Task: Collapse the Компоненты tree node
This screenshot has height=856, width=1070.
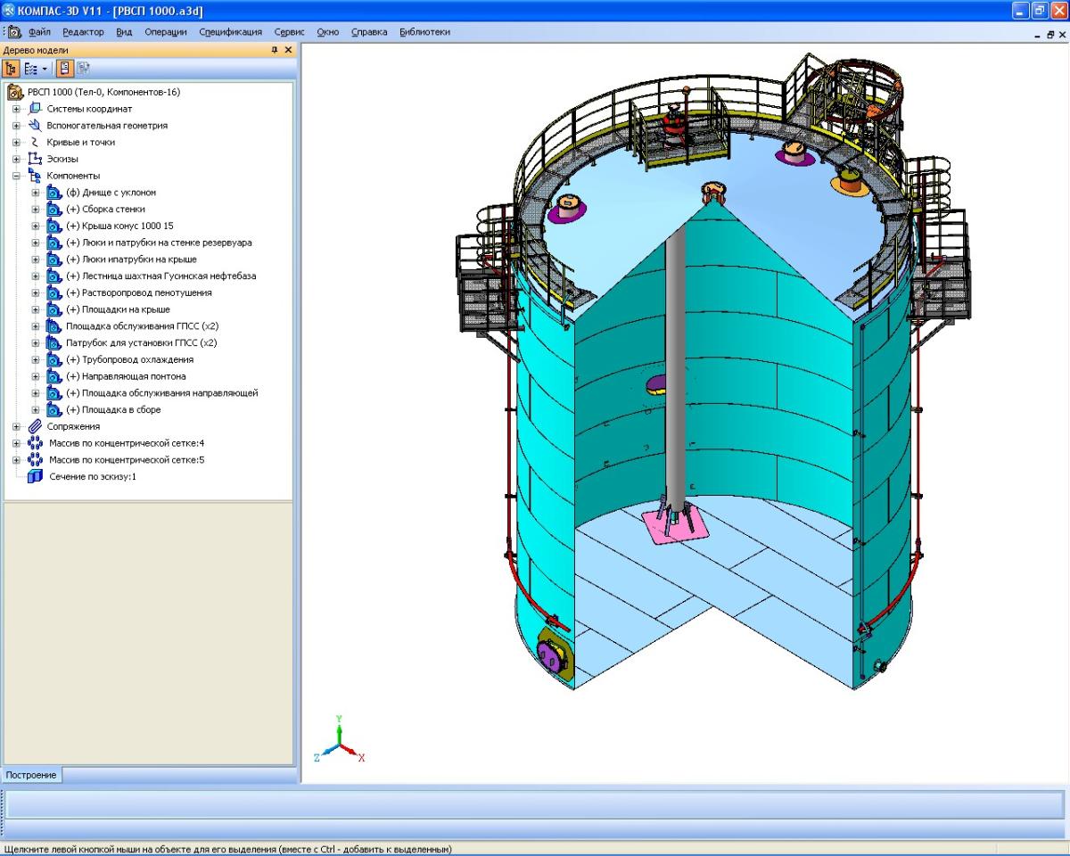Action: [17, 176]
